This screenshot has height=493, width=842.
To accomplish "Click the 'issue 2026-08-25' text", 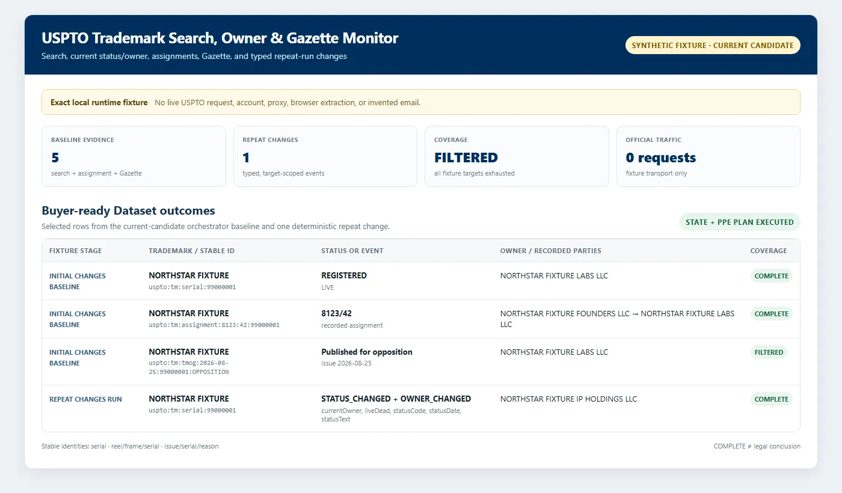I will [345, 363].
